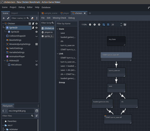Image resolution: width=150 pixels, height=131 pixels.
Task: Click the minimap icon in graph toolbar
Action: [125, 25]
